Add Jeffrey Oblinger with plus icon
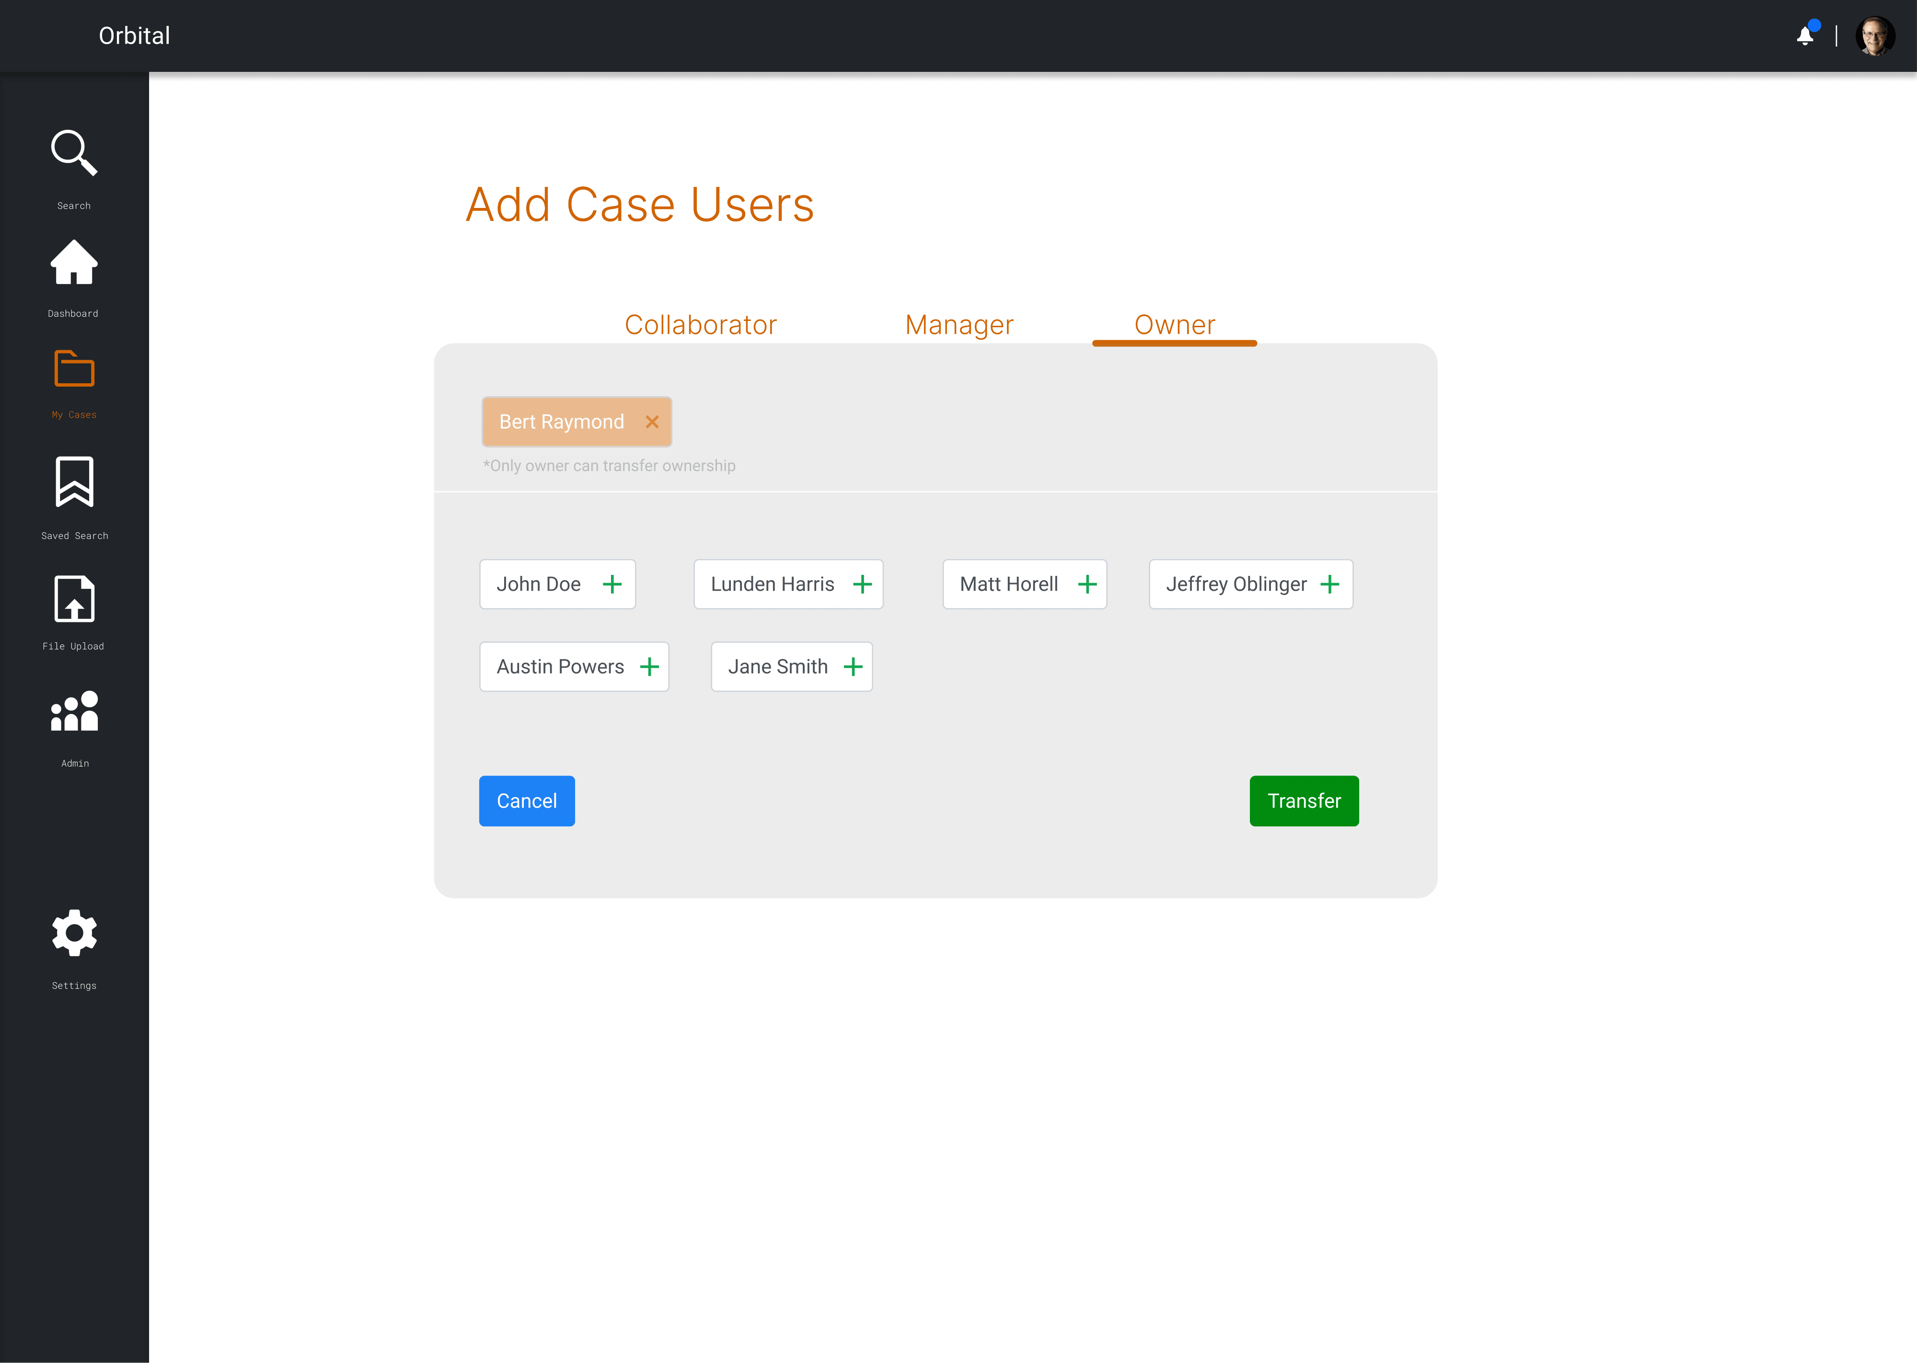Screen dimensions: 1917x1363 click(1329, 584)
